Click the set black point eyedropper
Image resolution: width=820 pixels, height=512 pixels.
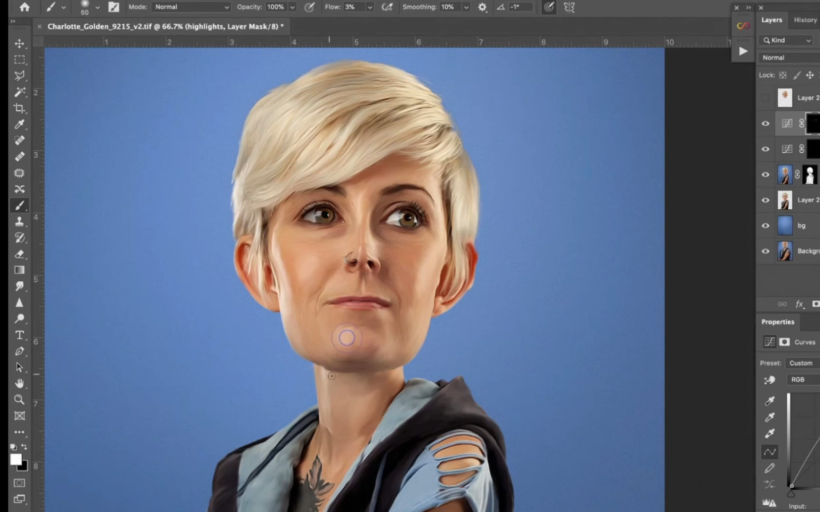[x=770, y=401]
